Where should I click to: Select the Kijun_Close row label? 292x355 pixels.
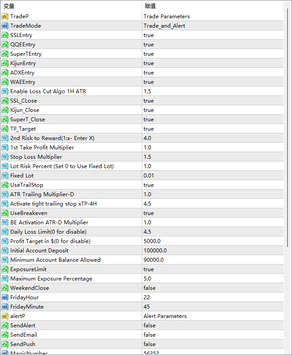pyautogui.click(x=25, y=110)
